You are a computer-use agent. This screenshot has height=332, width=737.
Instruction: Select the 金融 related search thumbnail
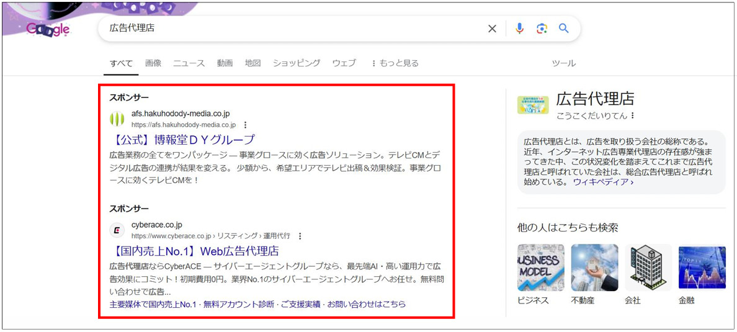(702, 267)
